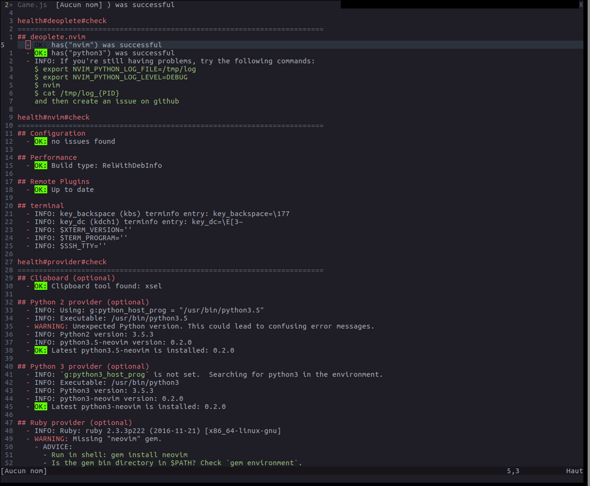Close the current tab with the X
The height and width of the screenshot is (486, 590).
(x=581, y=5)
